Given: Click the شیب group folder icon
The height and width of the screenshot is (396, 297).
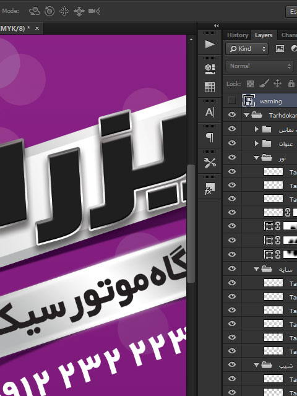Looking at the screenshot, I should [x=267, y=365].
